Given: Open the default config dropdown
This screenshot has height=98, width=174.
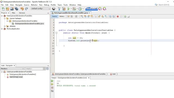Looking at the screenshot, I should (41, 9).
